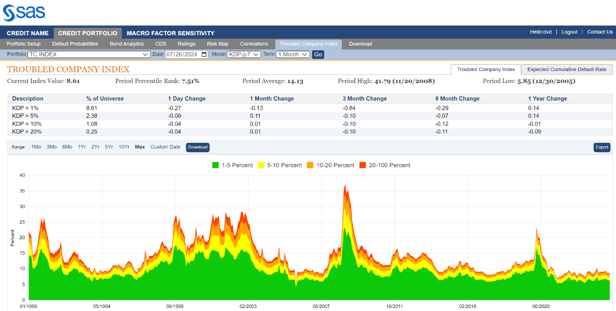This screenshot has height=311, width=616.
Task: Select the KDP > 10% row label
Action: tap(27, 124)
